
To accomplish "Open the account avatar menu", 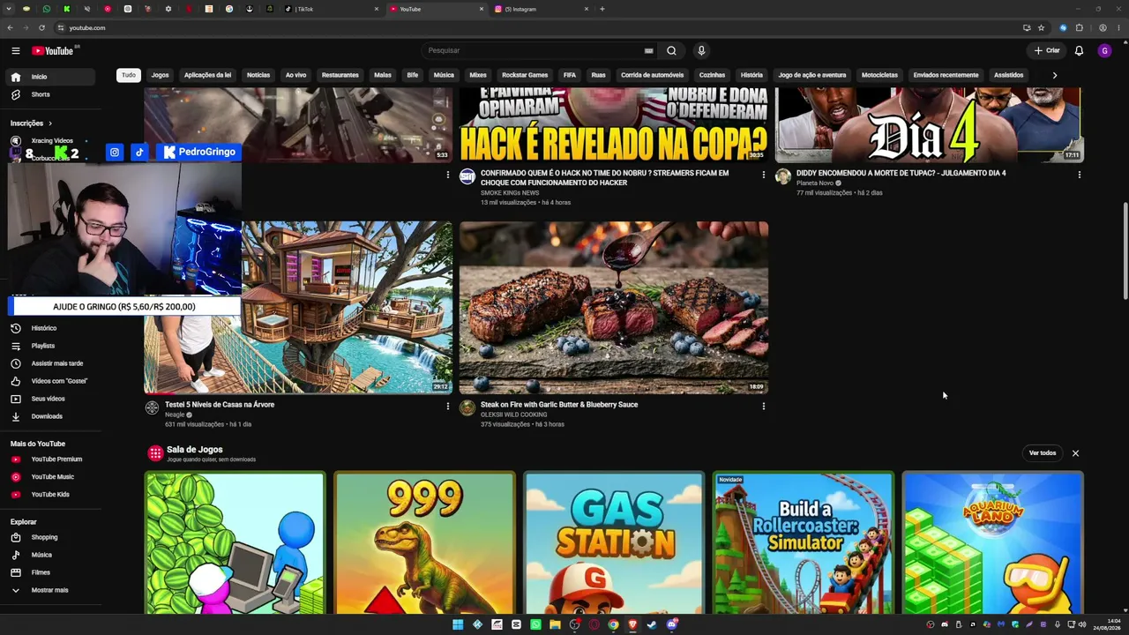I will 1104,50.
